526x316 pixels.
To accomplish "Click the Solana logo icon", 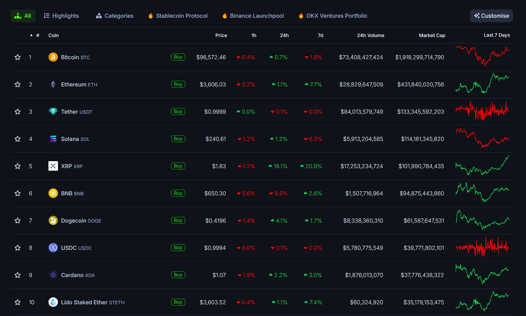I will (x=53, y=139).
